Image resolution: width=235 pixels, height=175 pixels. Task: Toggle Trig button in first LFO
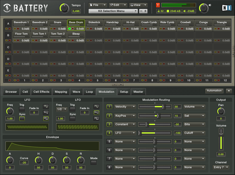[x=22, y=109]
